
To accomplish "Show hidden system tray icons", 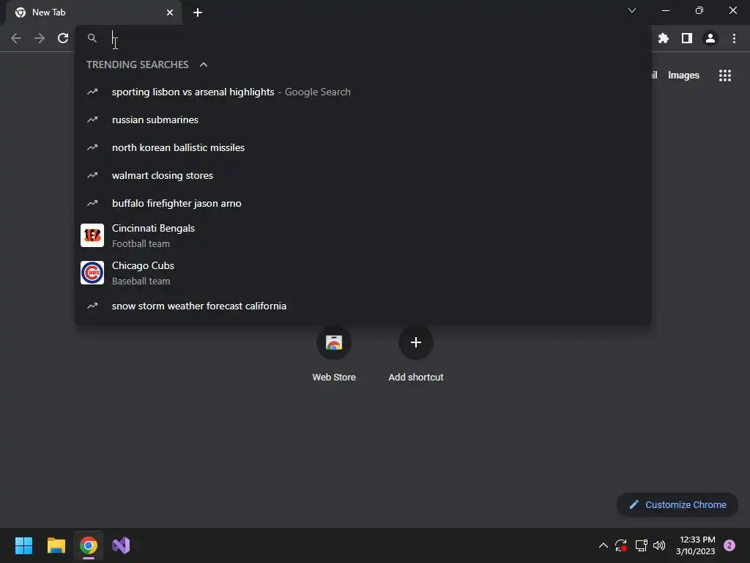I will 604,545.
